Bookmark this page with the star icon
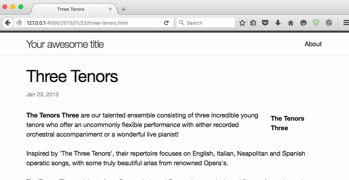 242,23
